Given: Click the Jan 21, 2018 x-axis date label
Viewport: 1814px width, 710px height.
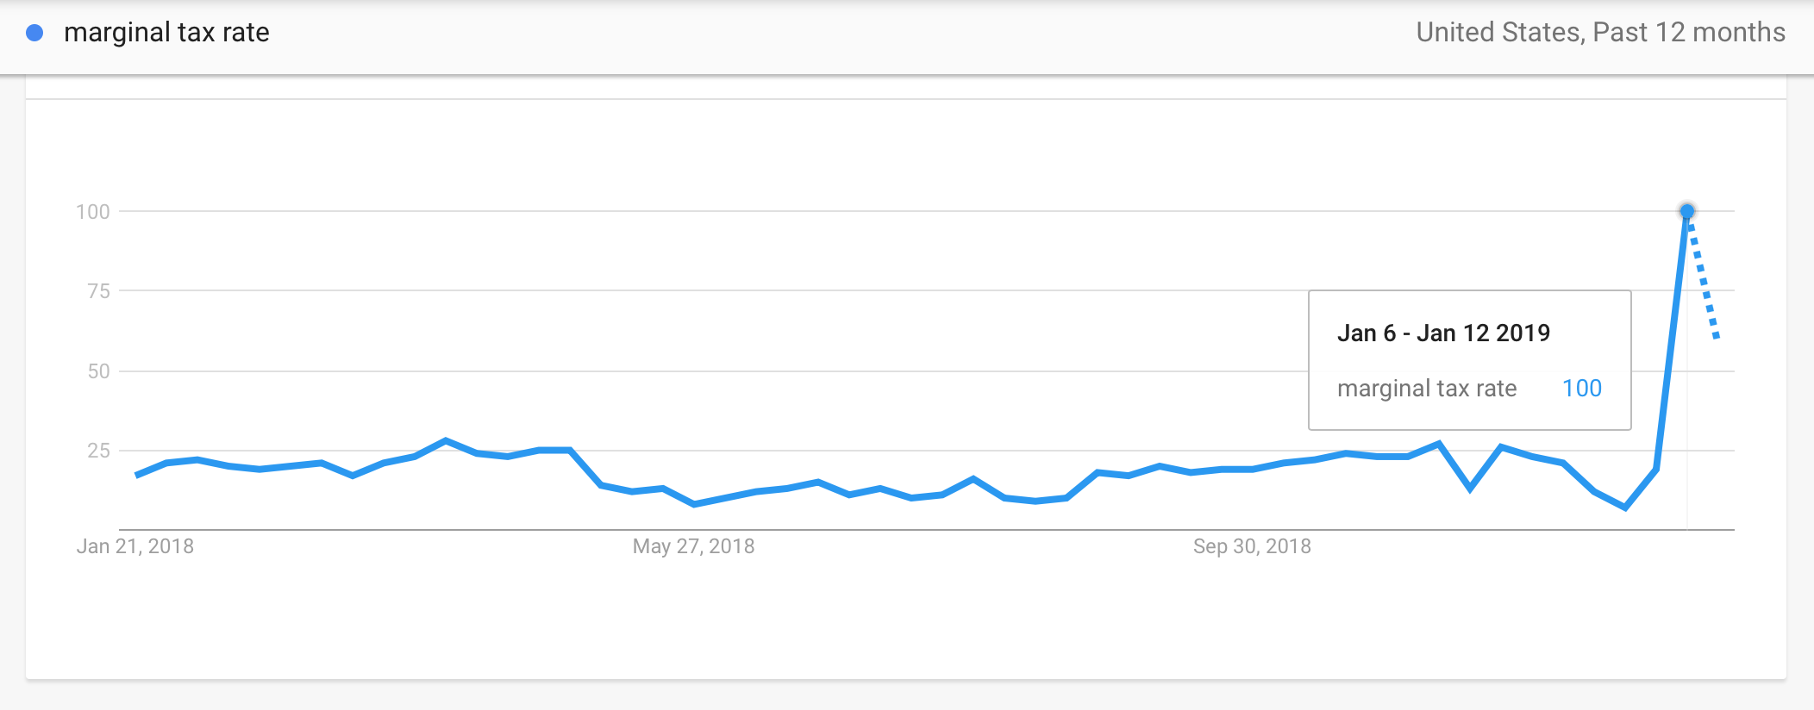Looking at the screenshot, I should 135,546.
